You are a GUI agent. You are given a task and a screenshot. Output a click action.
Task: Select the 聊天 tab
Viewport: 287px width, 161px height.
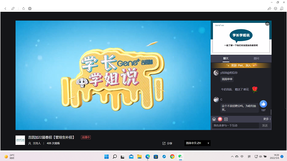(x=226, y=58)
